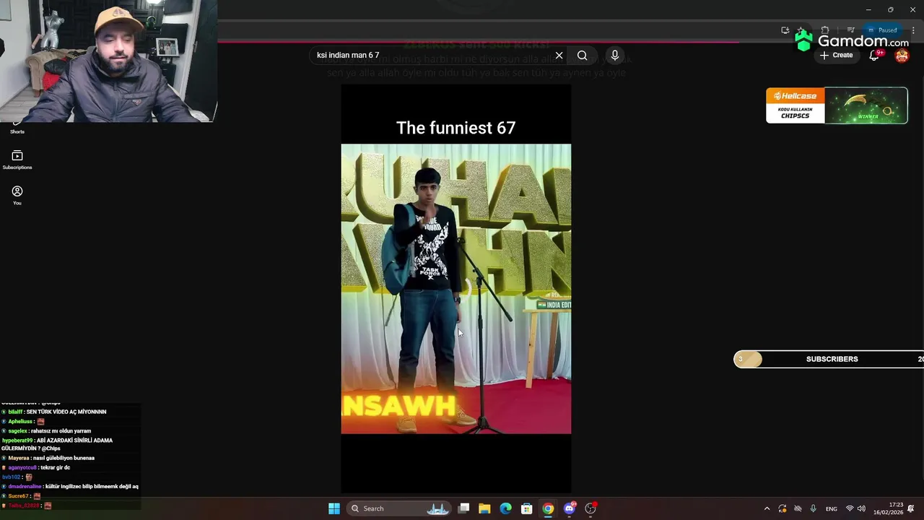Click the microphone tray icon

[x=814, y=508]
